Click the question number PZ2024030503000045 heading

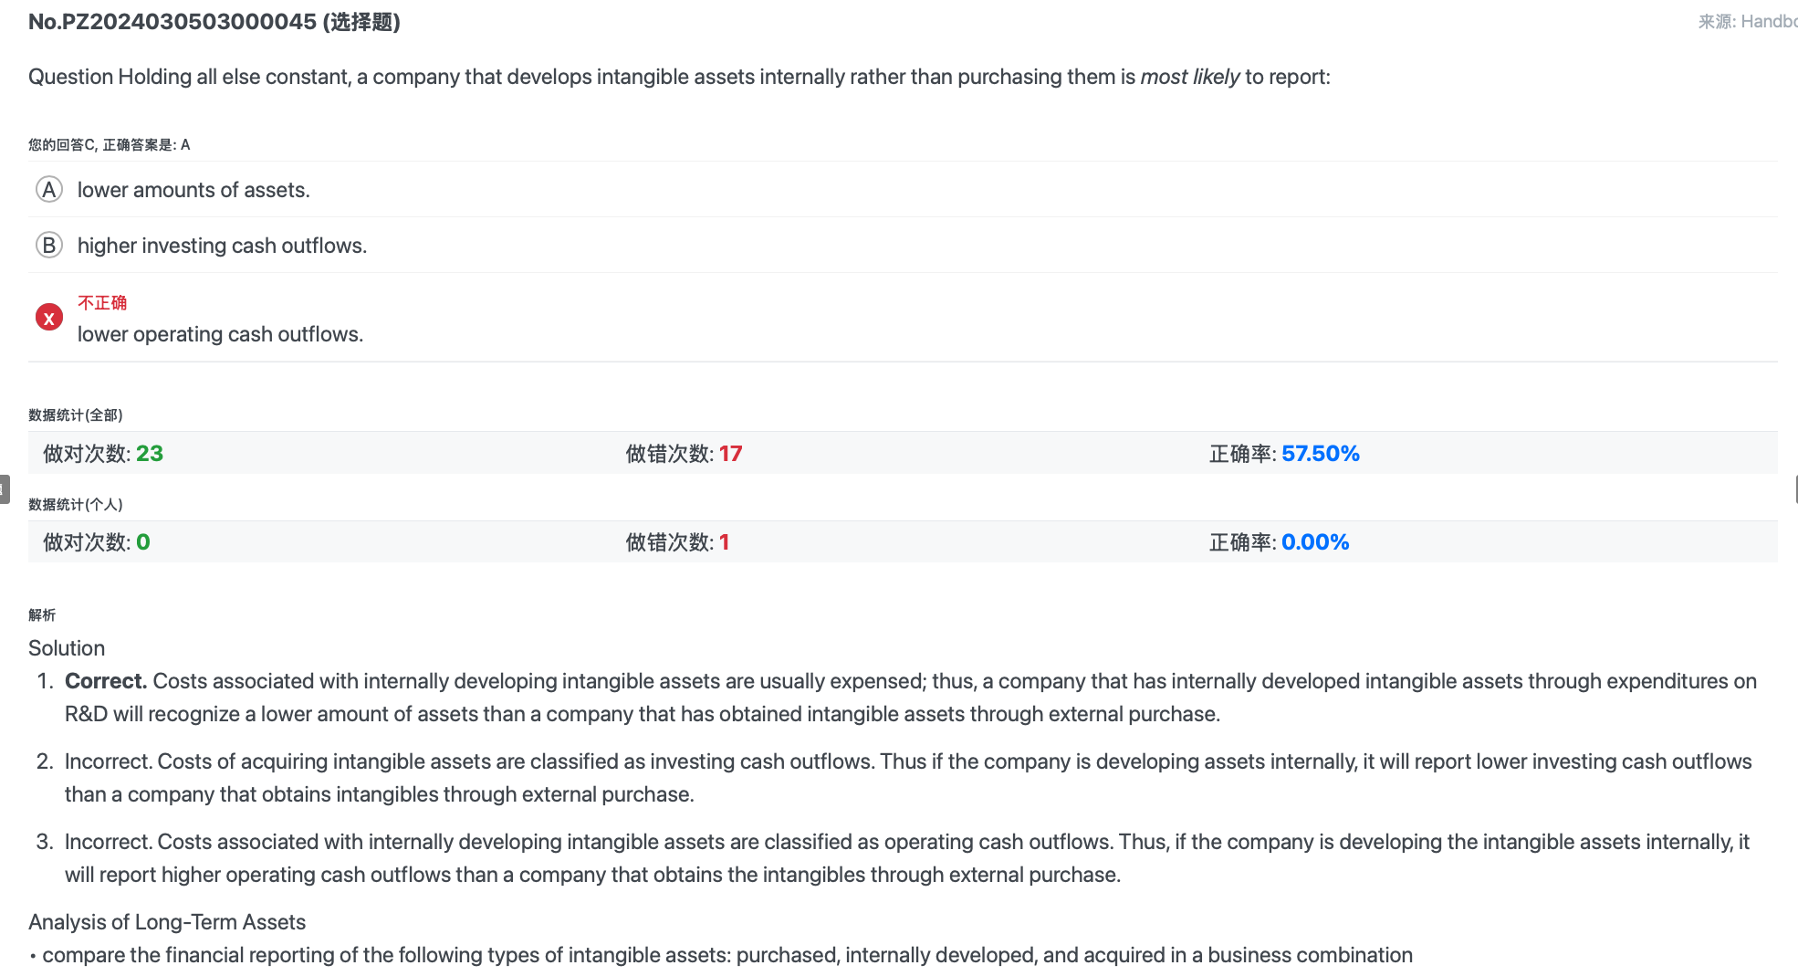coord(214,22)
